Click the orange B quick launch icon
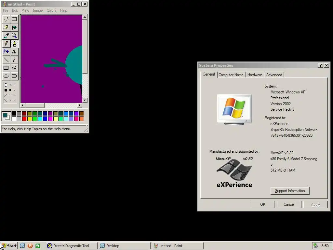The width and height of the screenshot is (333, 250). (30, 246)
